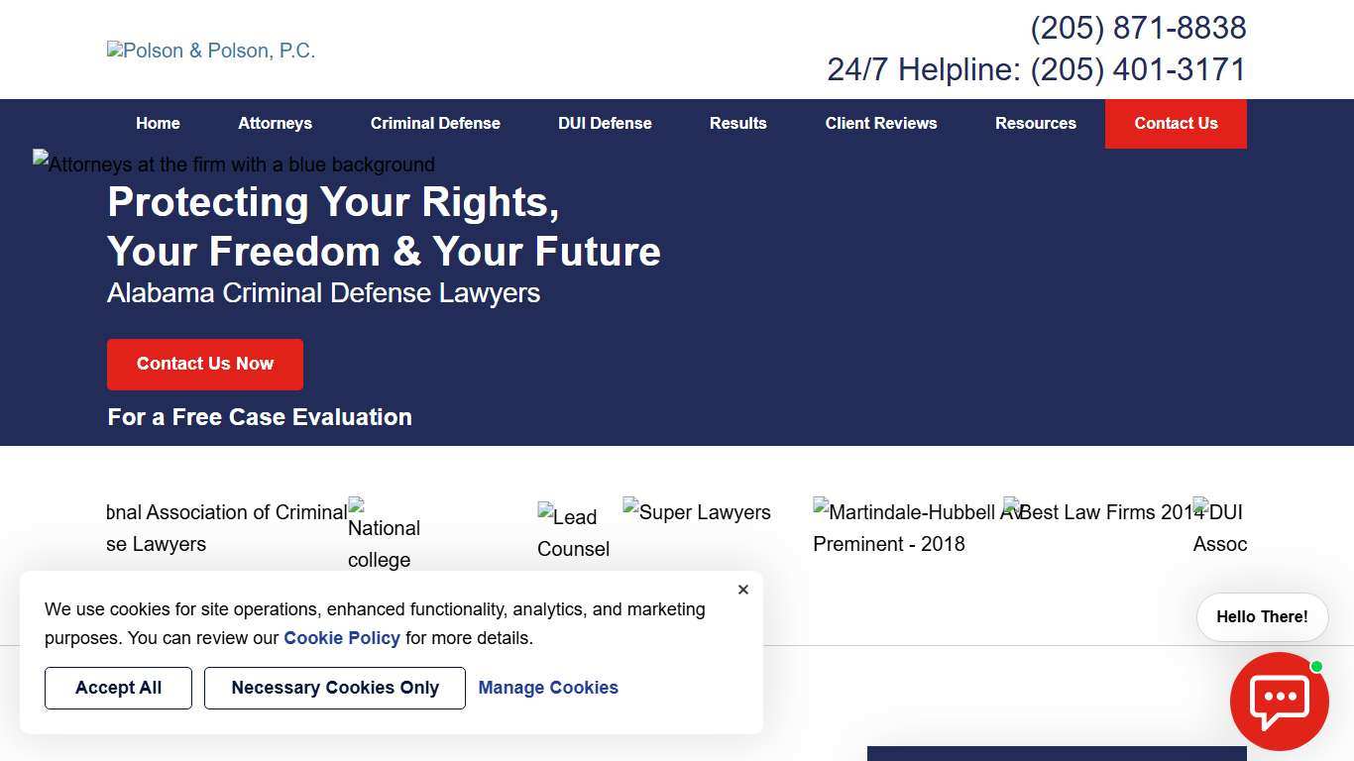Open the Client Reviews page

point(880,123)
